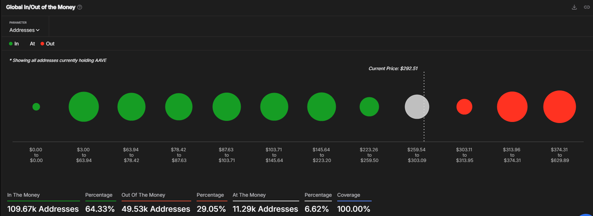593x216 pixels.
Task: Download the chart data
Action: 574,7
